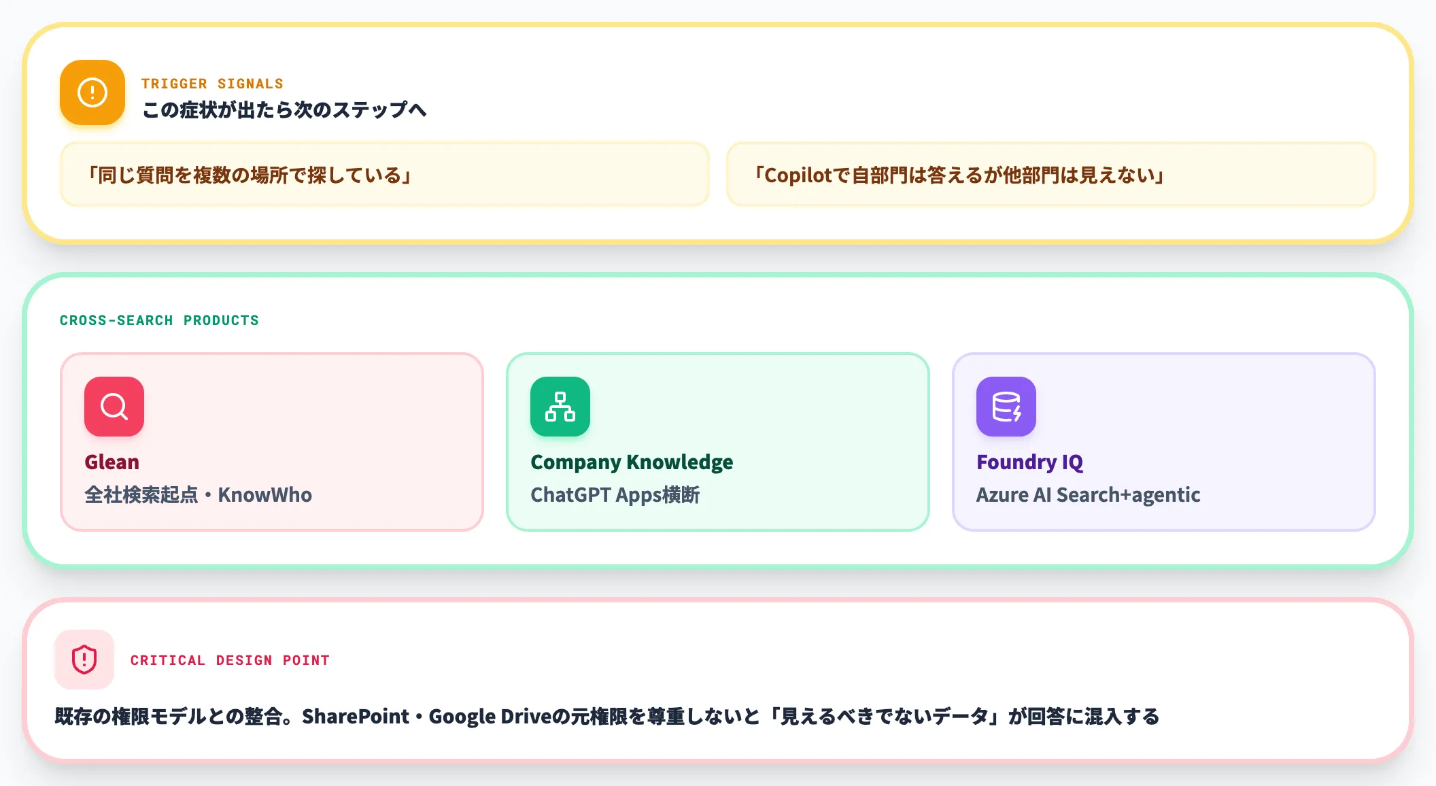Screen dimensions: 1436x786
Task: Click the Foundry IQ title
Action: [1029, 462]
